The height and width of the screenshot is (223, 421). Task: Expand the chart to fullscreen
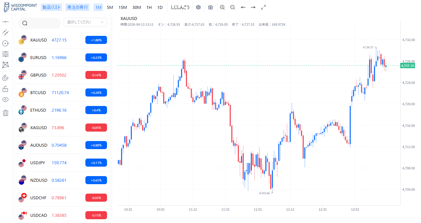click(263, 7)
